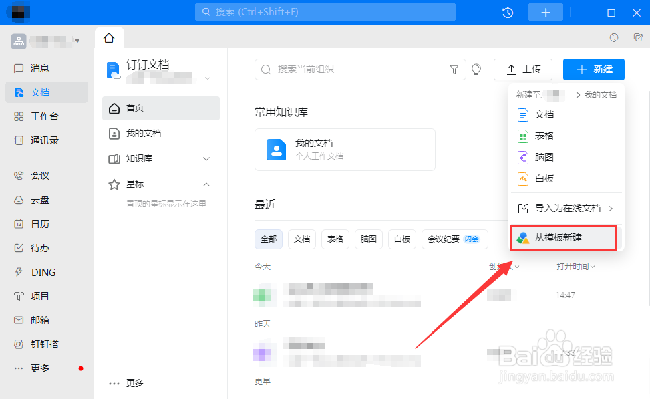Select the 表格 filter tab
Viewport: 650px width, 399px height.
click(335, 239)
